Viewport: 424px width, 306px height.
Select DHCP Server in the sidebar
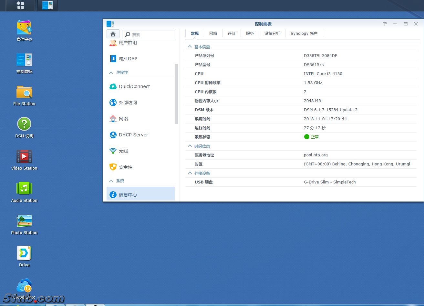click(133, 135)
